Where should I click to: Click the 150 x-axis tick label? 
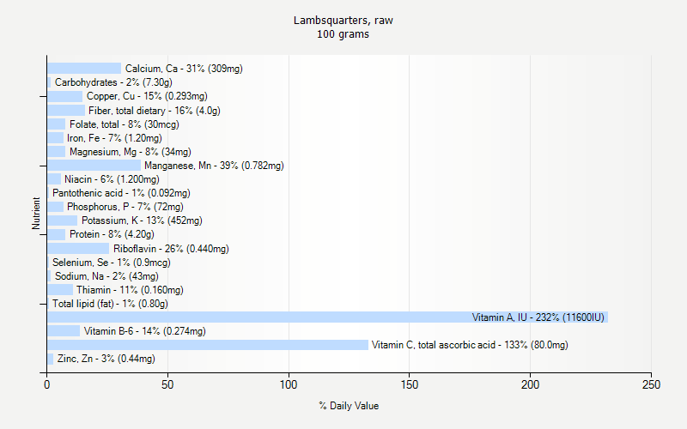pyautogui.click(x=410, y=384)
